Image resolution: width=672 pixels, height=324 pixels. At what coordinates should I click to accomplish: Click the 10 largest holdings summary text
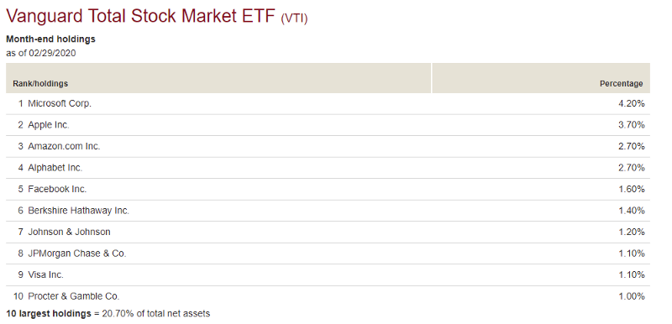[108, 314]
